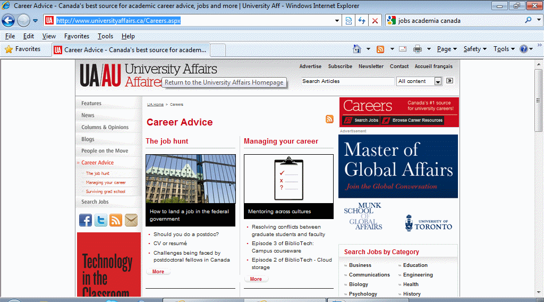
Task: Click the Search Jobs button in Careers banner
Action: 361,121
